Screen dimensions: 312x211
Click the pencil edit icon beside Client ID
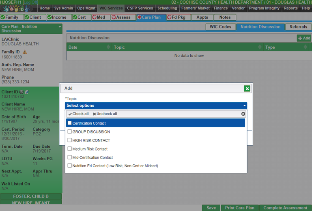click(x=27, y=92)
